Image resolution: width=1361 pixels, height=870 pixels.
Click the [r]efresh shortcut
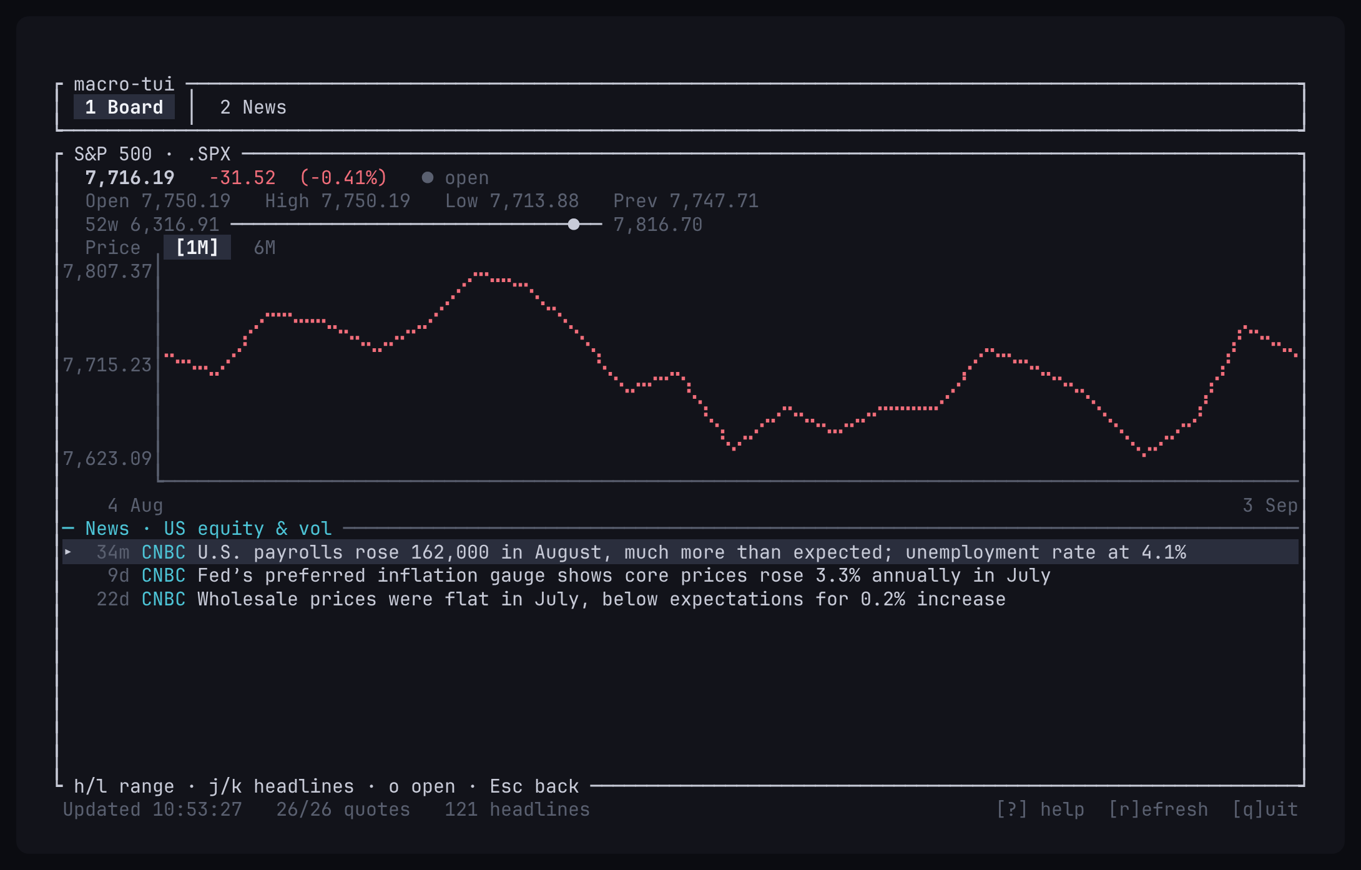coord(1158,809)
